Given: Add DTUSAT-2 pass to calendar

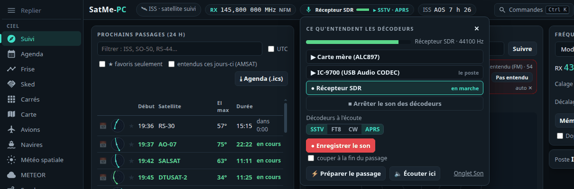Looking at the screenshot, I should click(x=103, y=178).
